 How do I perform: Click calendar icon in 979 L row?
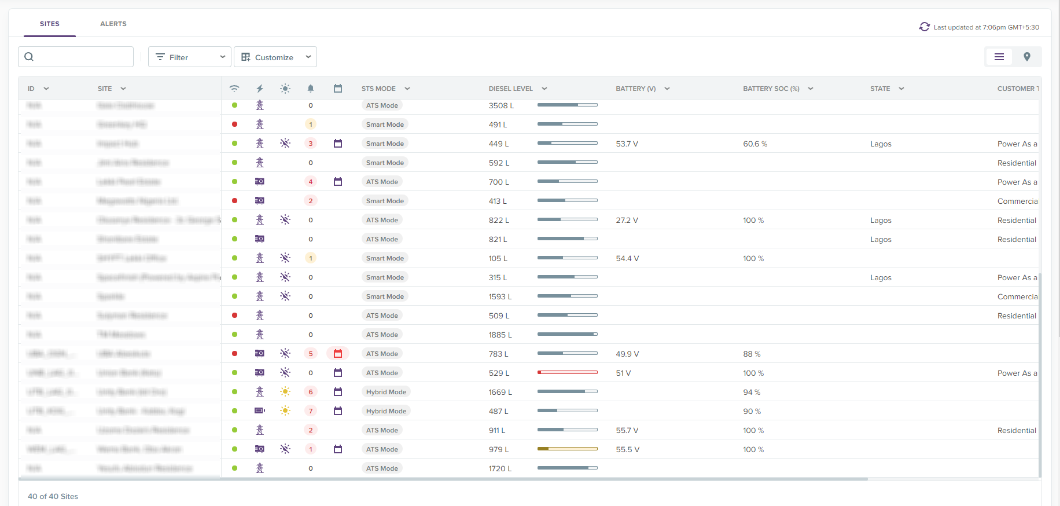[x=338, y=449]
